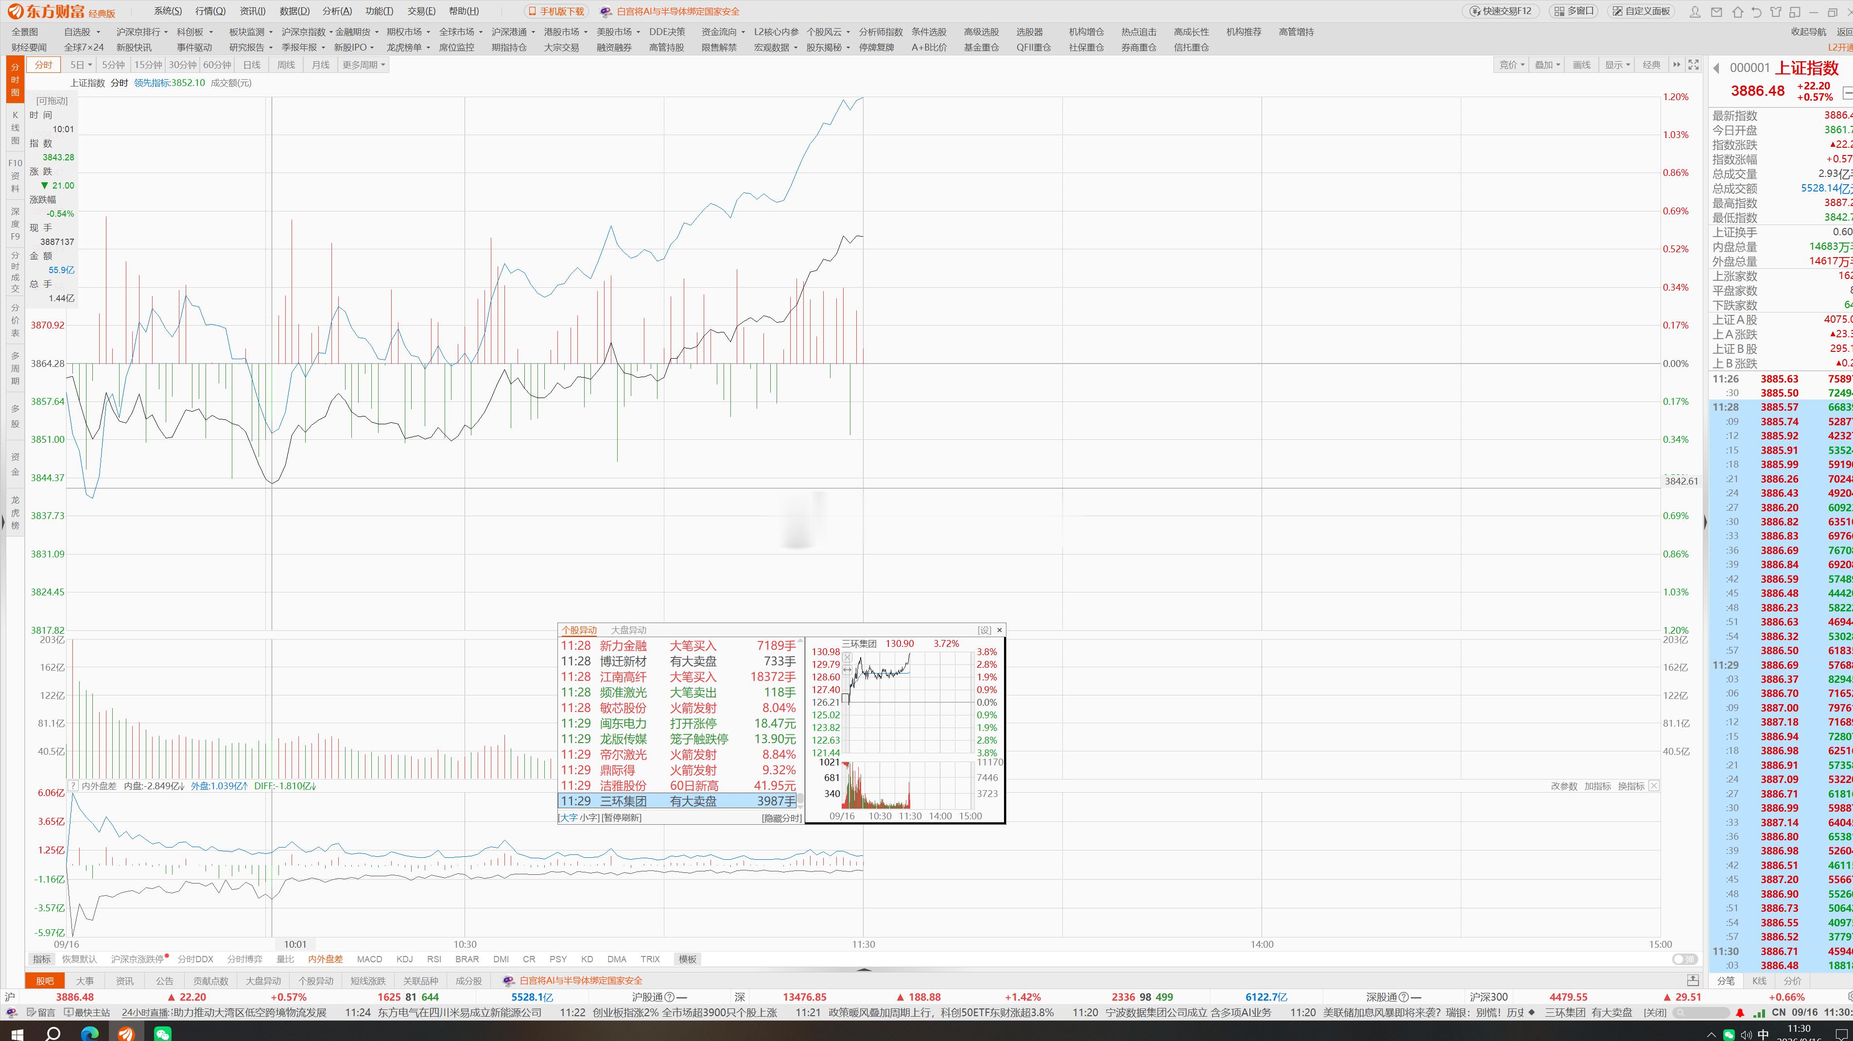
Task: Close the 内外盘差 indicator panel
Action: 1654,785
